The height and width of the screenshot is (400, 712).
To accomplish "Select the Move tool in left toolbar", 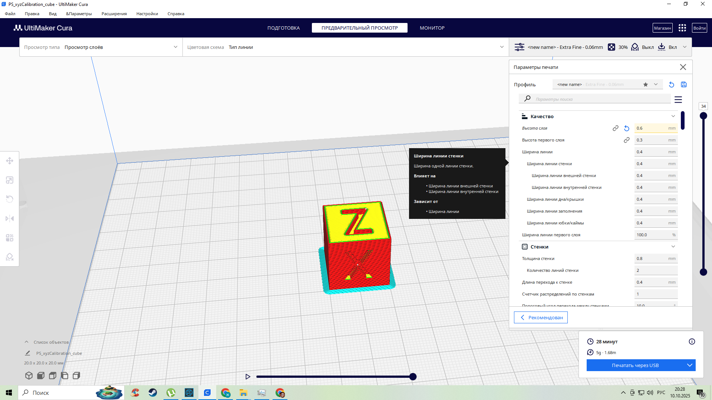I will point(10,161).
